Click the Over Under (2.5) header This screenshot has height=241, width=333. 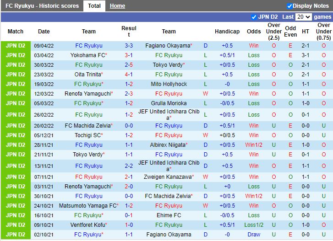274,32
